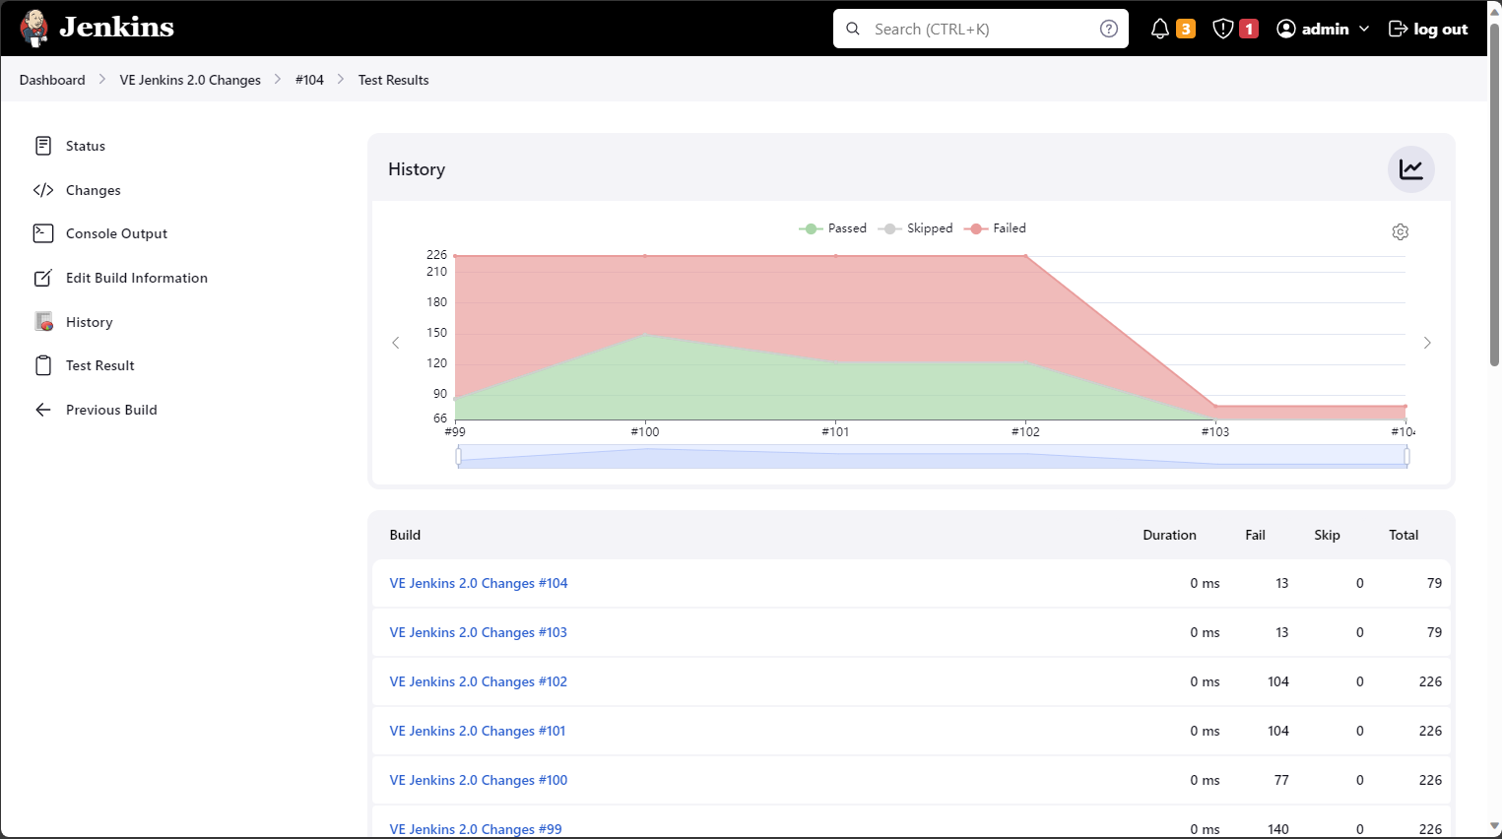Screen dimensions: 1503x839
Task: Open the test history trend chart button
Action: tap(1411, 169)
